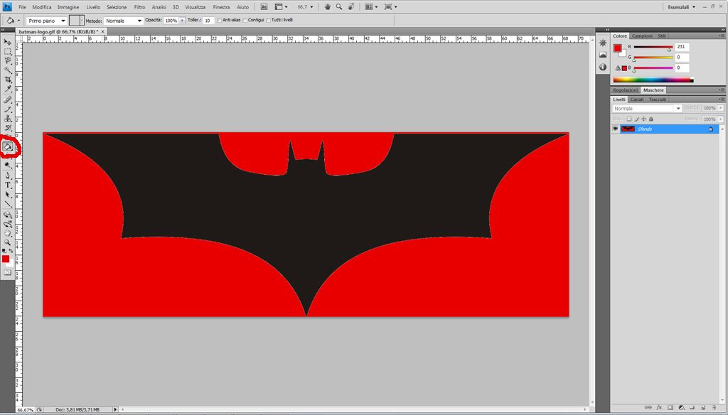Open the Metodo Normale blending dropdown
This screenshot has width=728, height=415.
click(123, 21)
